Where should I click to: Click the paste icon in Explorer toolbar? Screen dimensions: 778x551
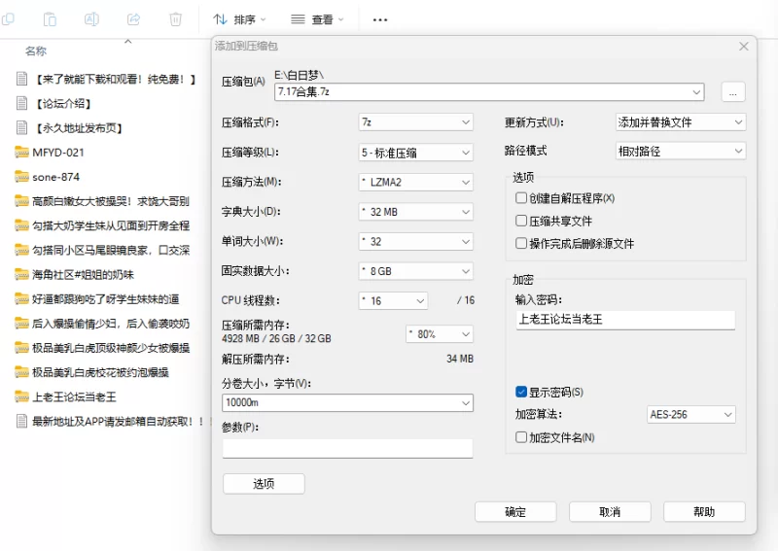[x=50, y=19]
